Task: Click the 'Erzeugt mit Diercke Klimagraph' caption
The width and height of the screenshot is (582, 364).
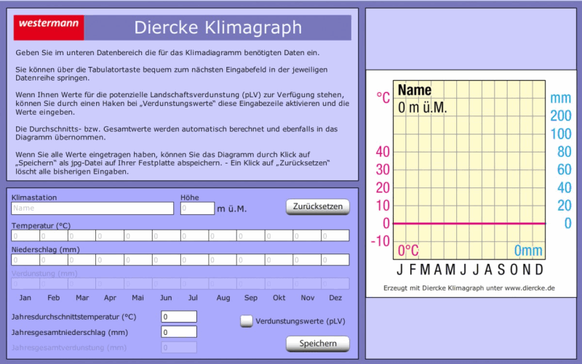Action: click(469, 288)
